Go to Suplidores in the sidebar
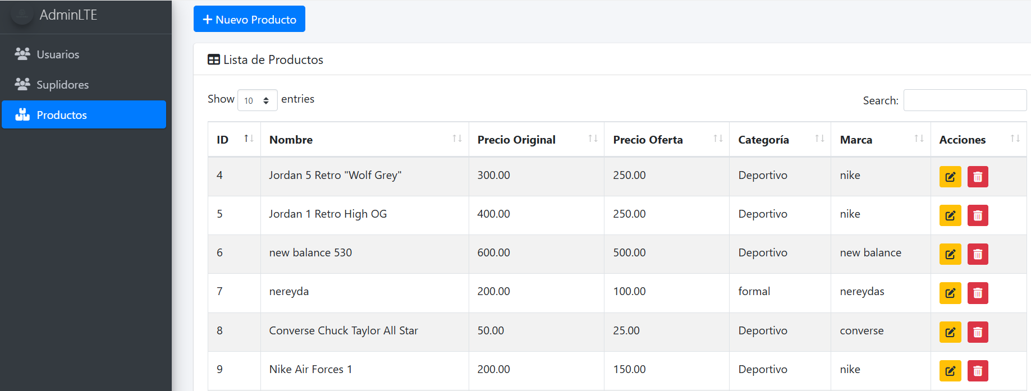 [62, 85]
